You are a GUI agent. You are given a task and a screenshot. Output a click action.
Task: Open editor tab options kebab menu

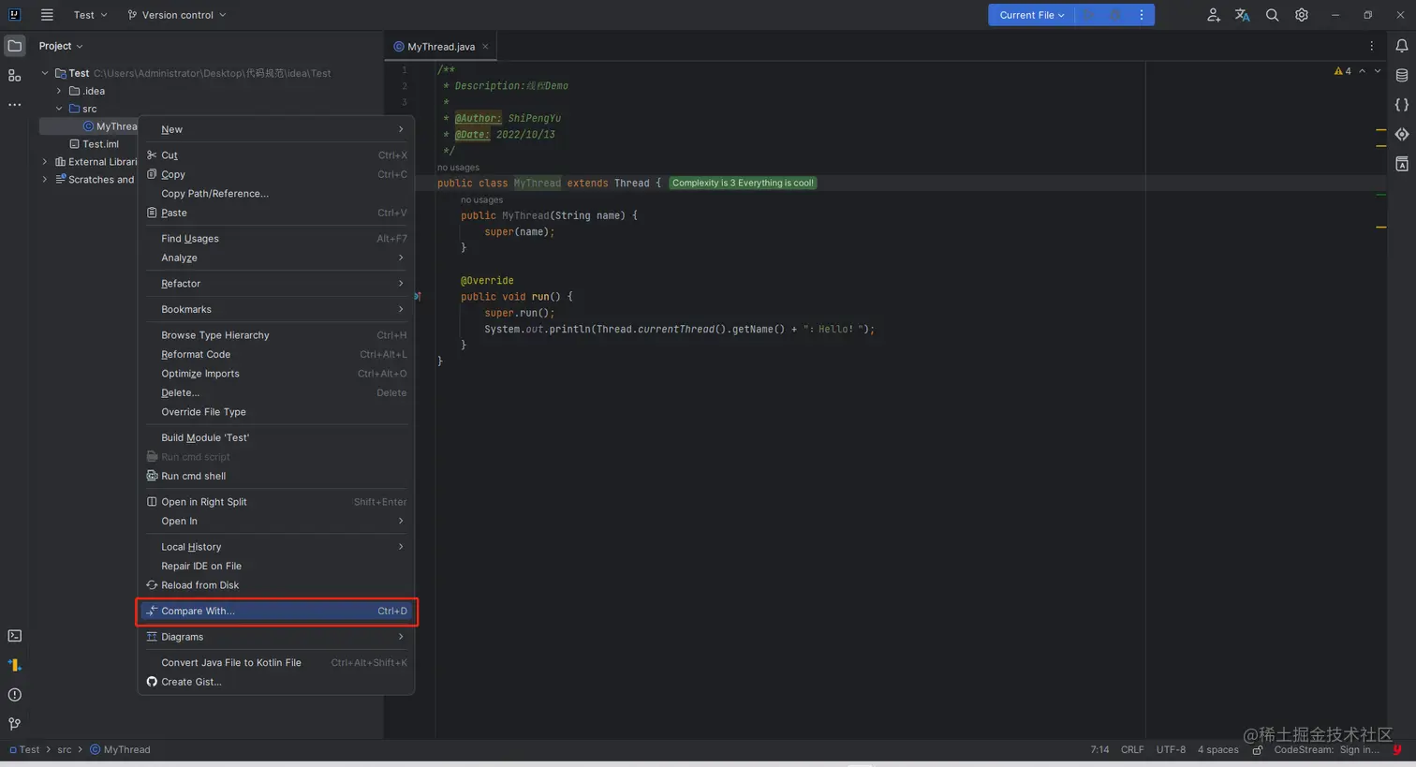(1372, 46)
